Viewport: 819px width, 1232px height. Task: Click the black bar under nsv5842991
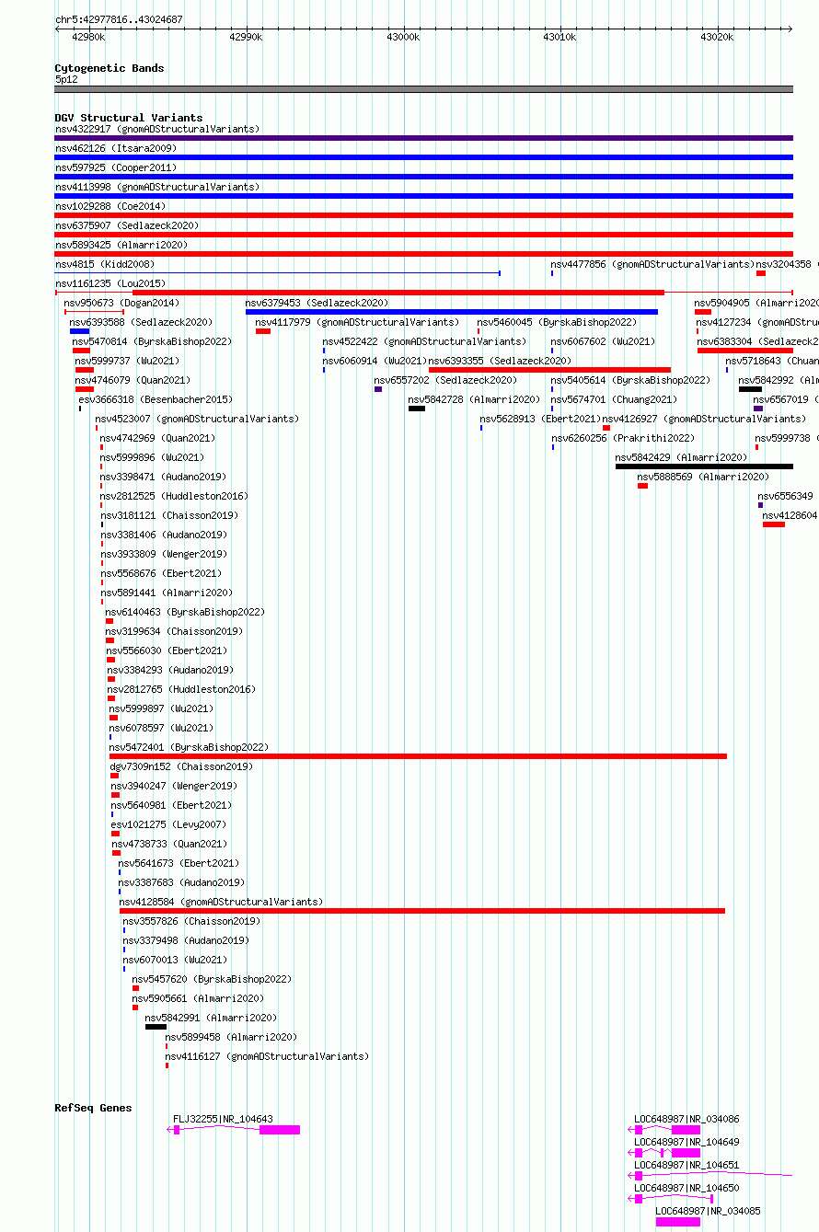pos(156,1027)
